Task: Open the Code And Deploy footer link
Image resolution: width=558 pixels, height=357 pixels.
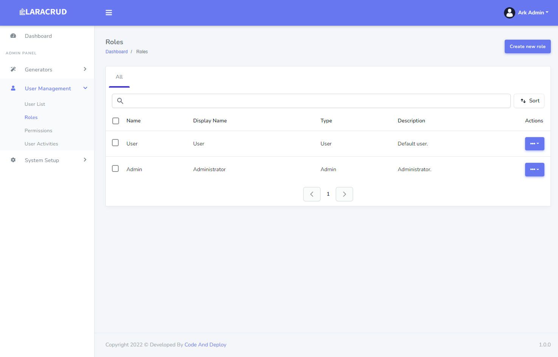Action: [x=205, y=345]
